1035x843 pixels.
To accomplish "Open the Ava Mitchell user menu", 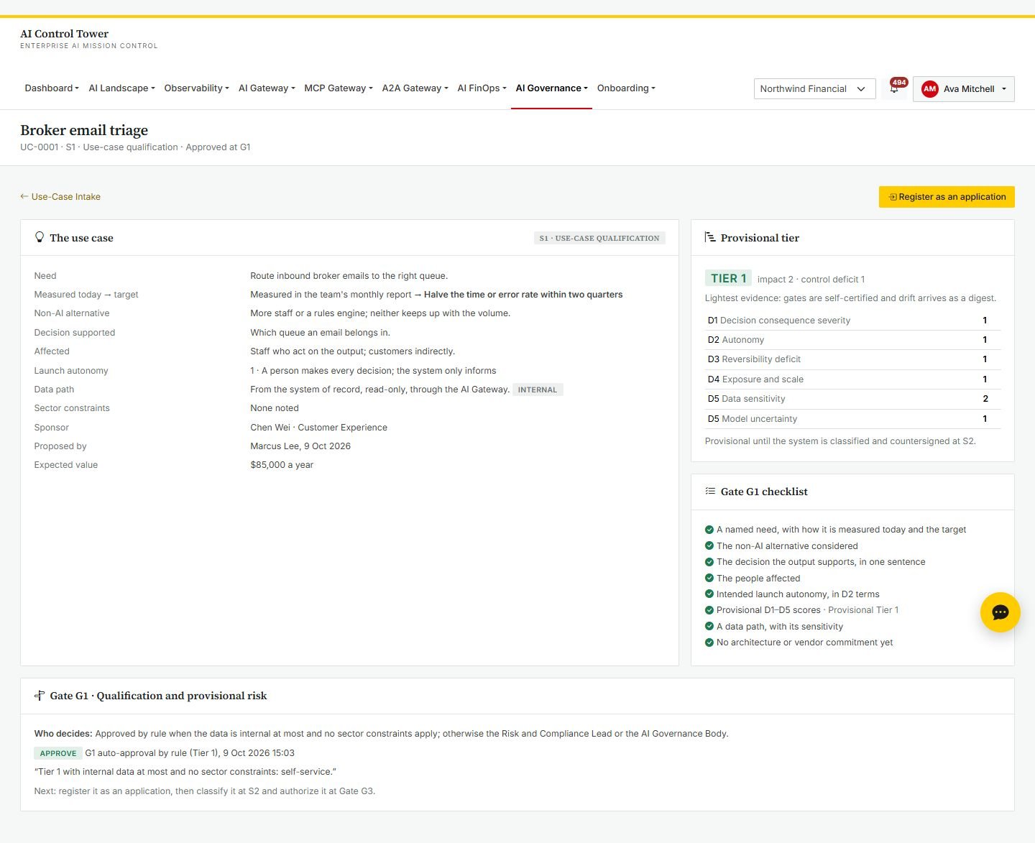I will (x=963, y=89).
